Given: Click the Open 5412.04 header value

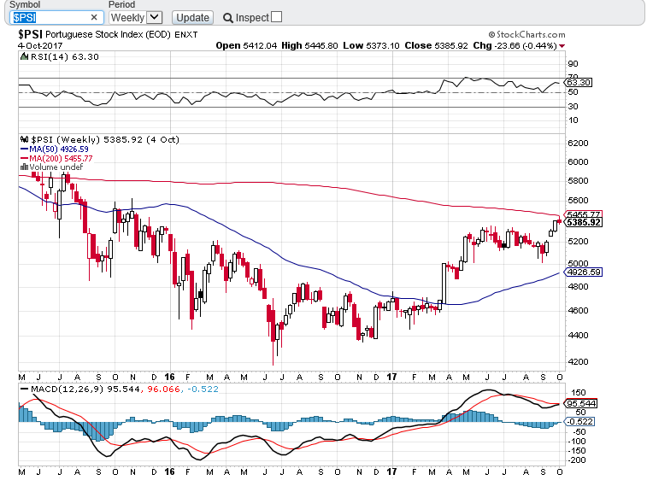Looking at the screenshot, I should pyautogui.click(x=246, y=45).
